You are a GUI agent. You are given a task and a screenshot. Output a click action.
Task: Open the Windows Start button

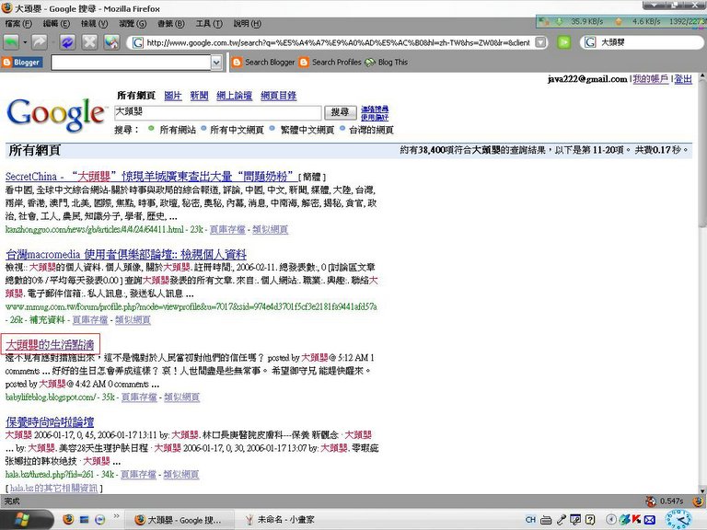(x=25, y=520)
